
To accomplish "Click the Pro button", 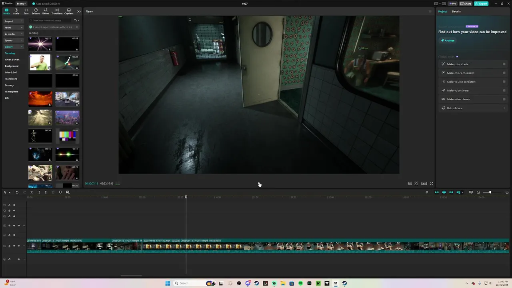I will click(452, 4).
